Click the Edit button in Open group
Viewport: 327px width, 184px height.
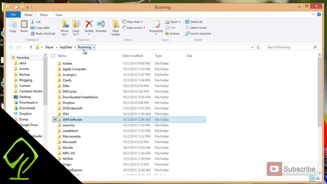coord(170,28)
